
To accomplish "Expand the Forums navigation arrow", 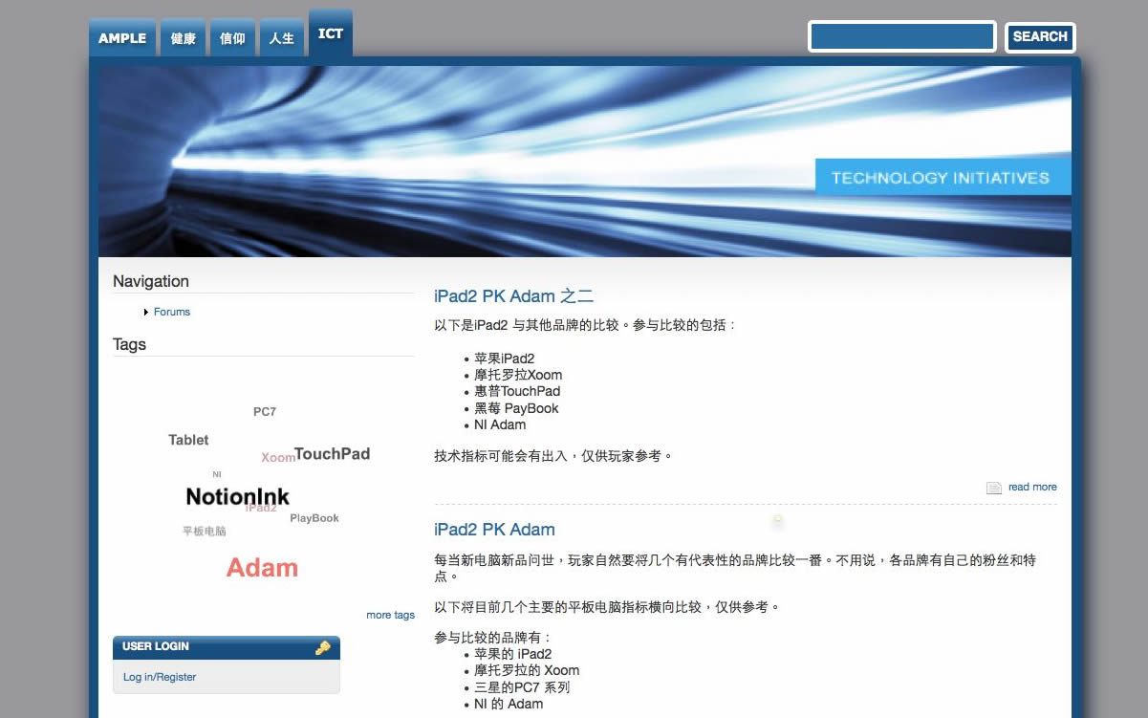I will (x=146, y=313).
